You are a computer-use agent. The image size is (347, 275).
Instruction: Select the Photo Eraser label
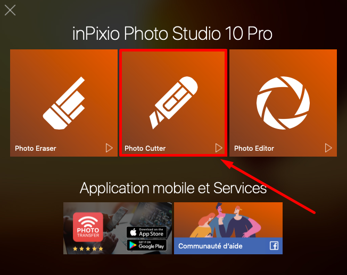(x=36, y=148)
